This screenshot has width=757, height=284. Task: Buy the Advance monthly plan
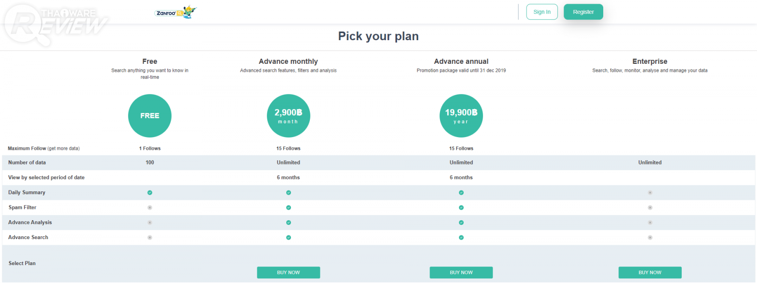pyautogui.click(x=289, y=273)
